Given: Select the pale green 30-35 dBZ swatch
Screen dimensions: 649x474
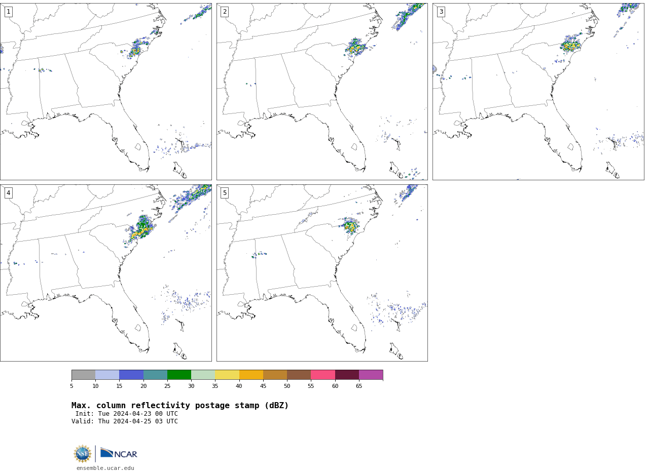Looking at the screenshot, I should (x=203, y=375).
